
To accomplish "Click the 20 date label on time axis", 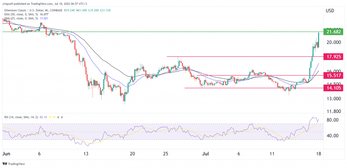I will tap(132, 154).
